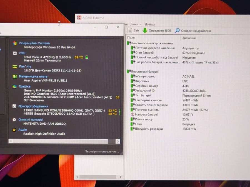This screenshot has height=187, width=250.
Task: Select the value 52497 mWh
Action: coord(190,100)
